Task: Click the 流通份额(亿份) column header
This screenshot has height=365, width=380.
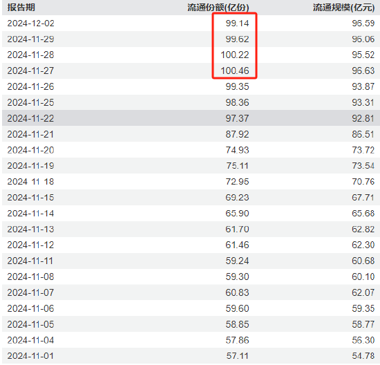Action: click(x=218, y=8)
